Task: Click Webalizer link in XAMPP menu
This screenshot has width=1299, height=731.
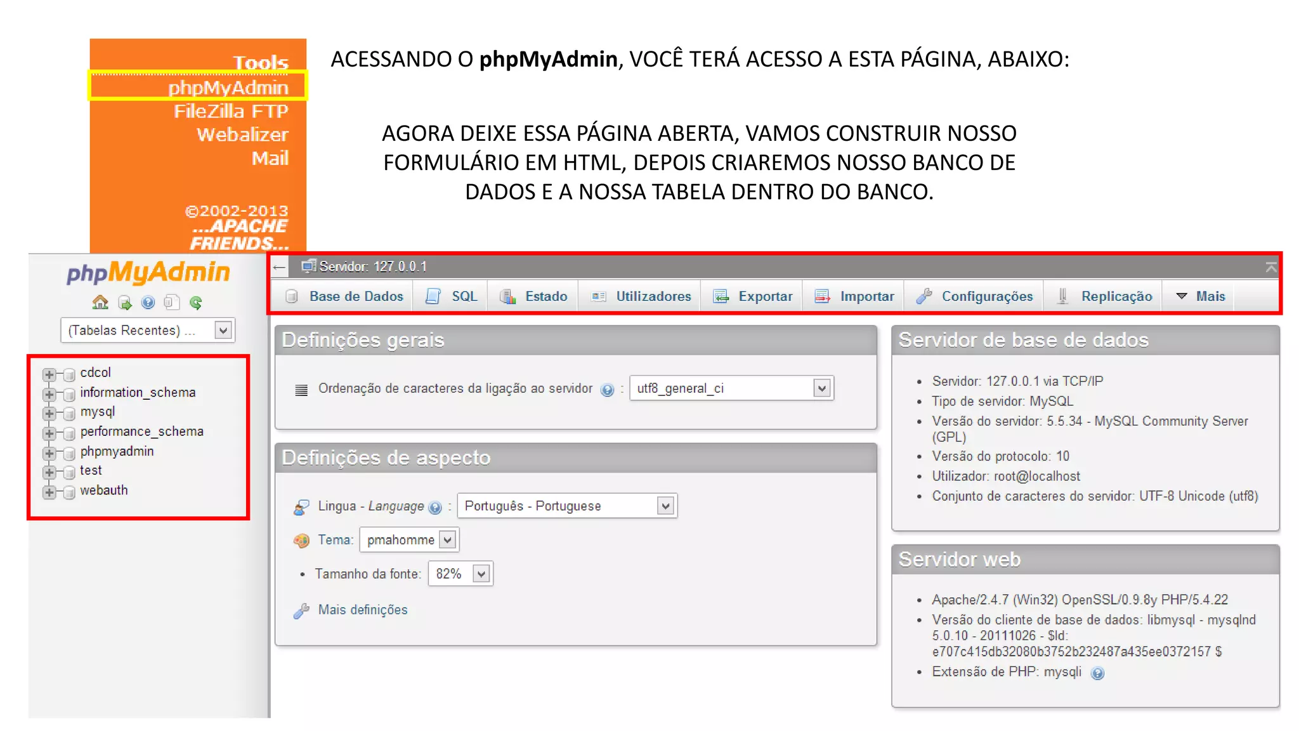Action: pyautogui.click(x=243, y=135)
